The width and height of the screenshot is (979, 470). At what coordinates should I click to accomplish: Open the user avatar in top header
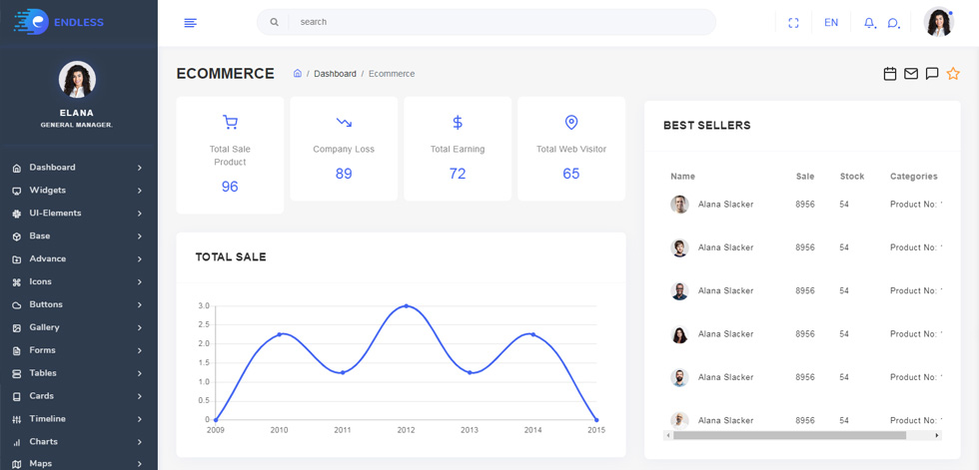click(939, 22)
